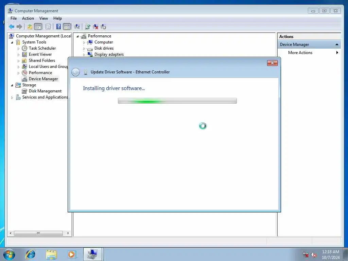
Task: Select Device Manager in the console tree
Action: tap(43, 79)
